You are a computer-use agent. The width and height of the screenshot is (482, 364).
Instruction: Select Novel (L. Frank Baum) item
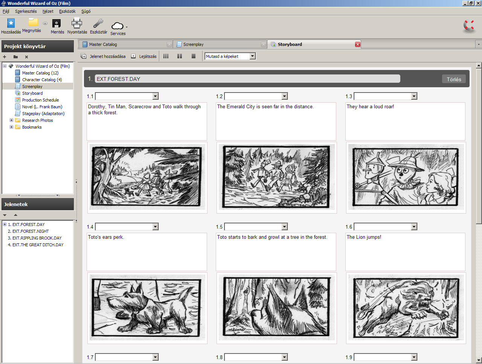click(42, 107)
